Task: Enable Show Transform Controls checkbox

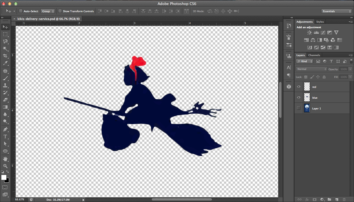Action: pyautogui.click(x=60, y=11)
